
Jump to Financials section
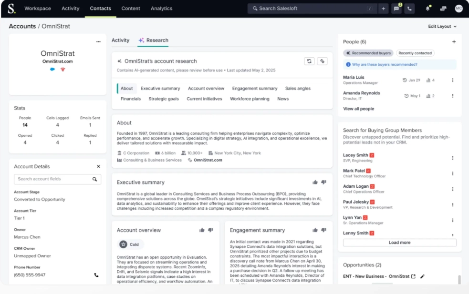pyautogui.click(x=131, y=99)
